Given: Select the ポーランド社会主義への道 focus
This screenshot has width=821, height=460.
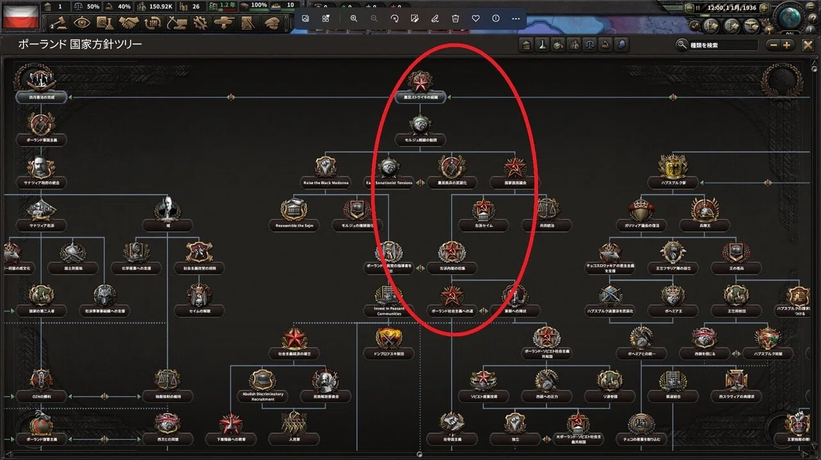Looking at the screenshot, I should pos(452,300).
